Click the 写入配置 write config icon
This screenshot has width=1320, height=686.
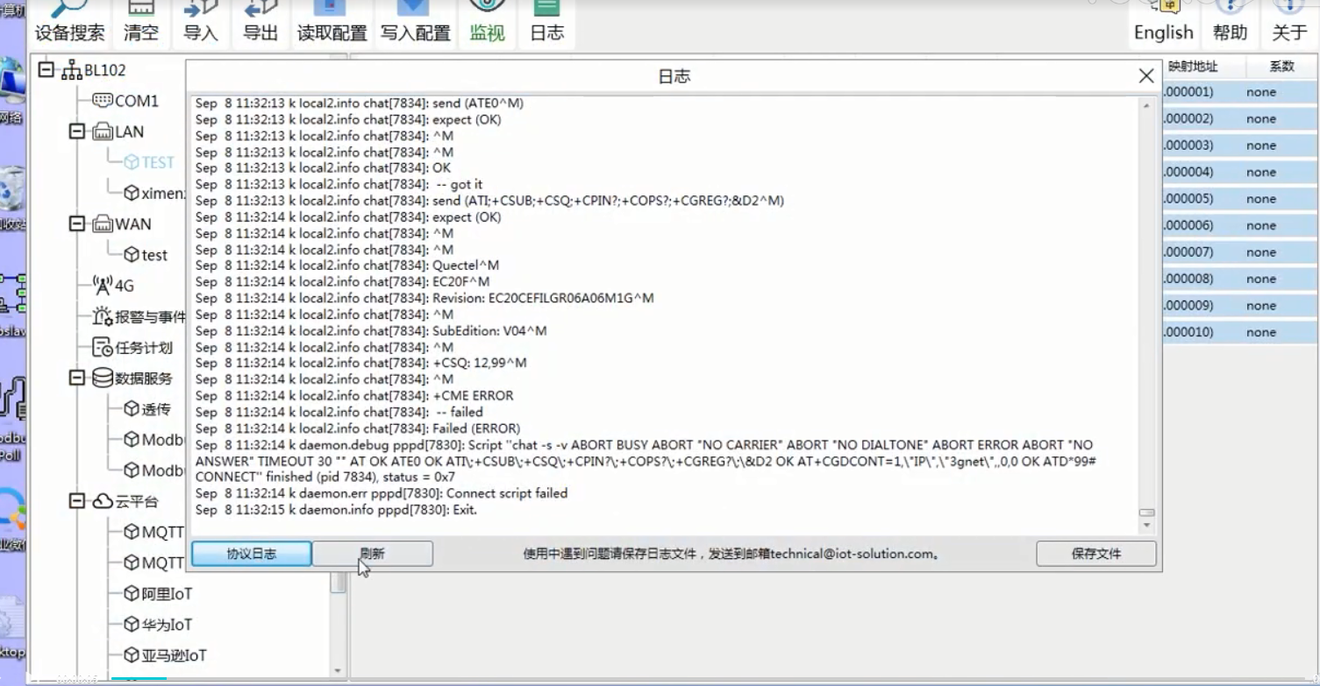point(415,21)
